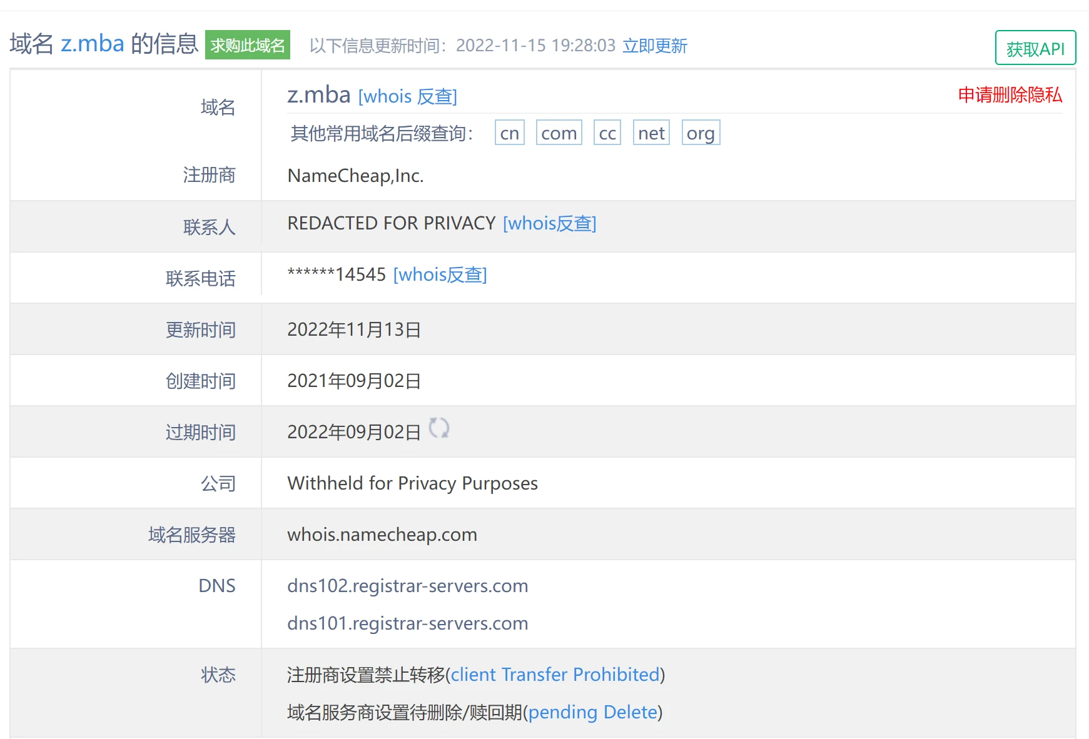Click the client Transfer Prohibited link
Viewport: 1089px width, 739px height.
click(555, 675)
